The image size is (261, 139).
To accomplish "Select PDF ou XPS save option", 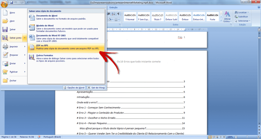I will pos(66,48).
